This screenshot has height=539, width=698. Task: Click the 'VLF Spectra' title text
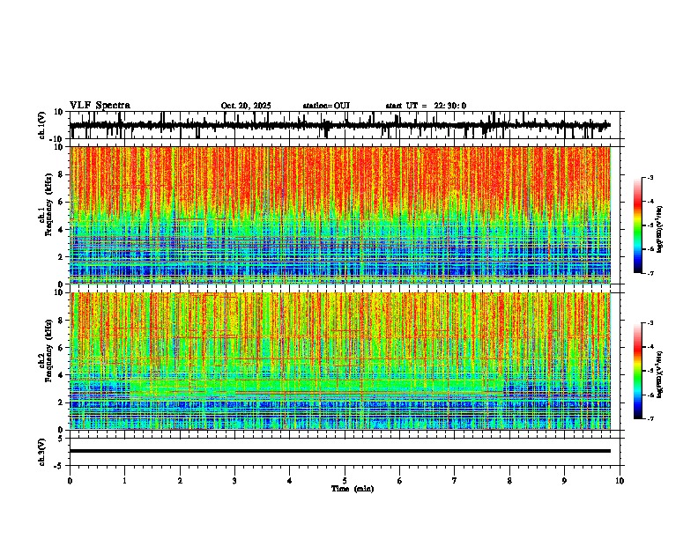coord(100,106)
